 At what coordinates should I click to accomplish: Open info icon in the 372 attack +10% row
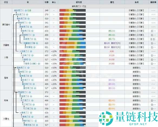pyautogui.click(x=31, y=51)
